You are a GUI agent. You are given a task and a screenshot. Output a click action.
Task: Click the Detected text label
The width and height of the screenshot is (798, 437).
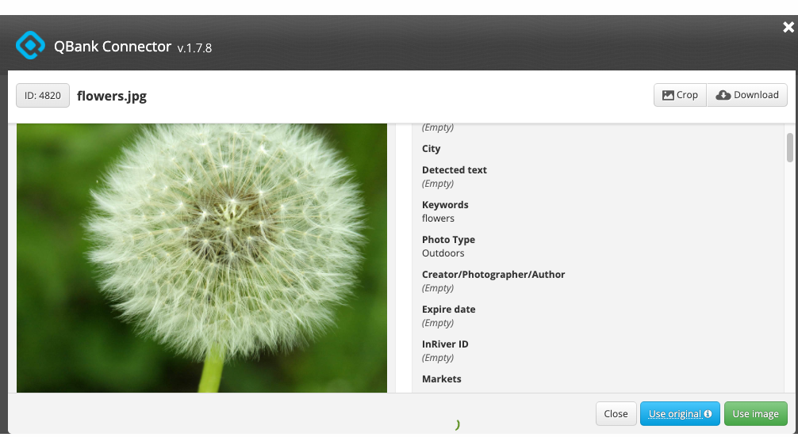455,169
